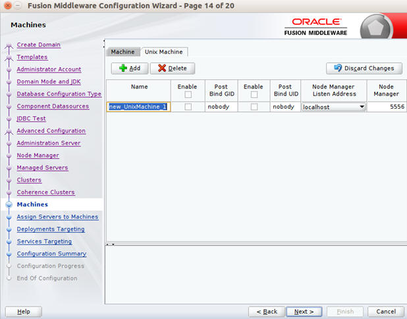The width and height of the screenshot is (407, 319).
Task: Go to Component Datasources step
Action: [53, 106]
